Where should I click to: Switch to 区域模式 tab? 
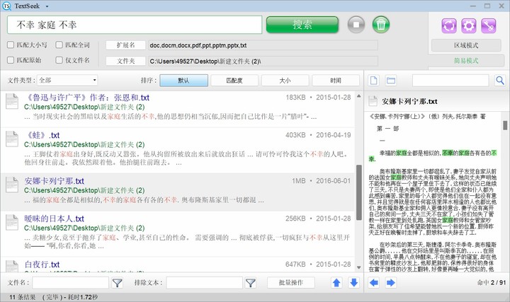(465, 45)
